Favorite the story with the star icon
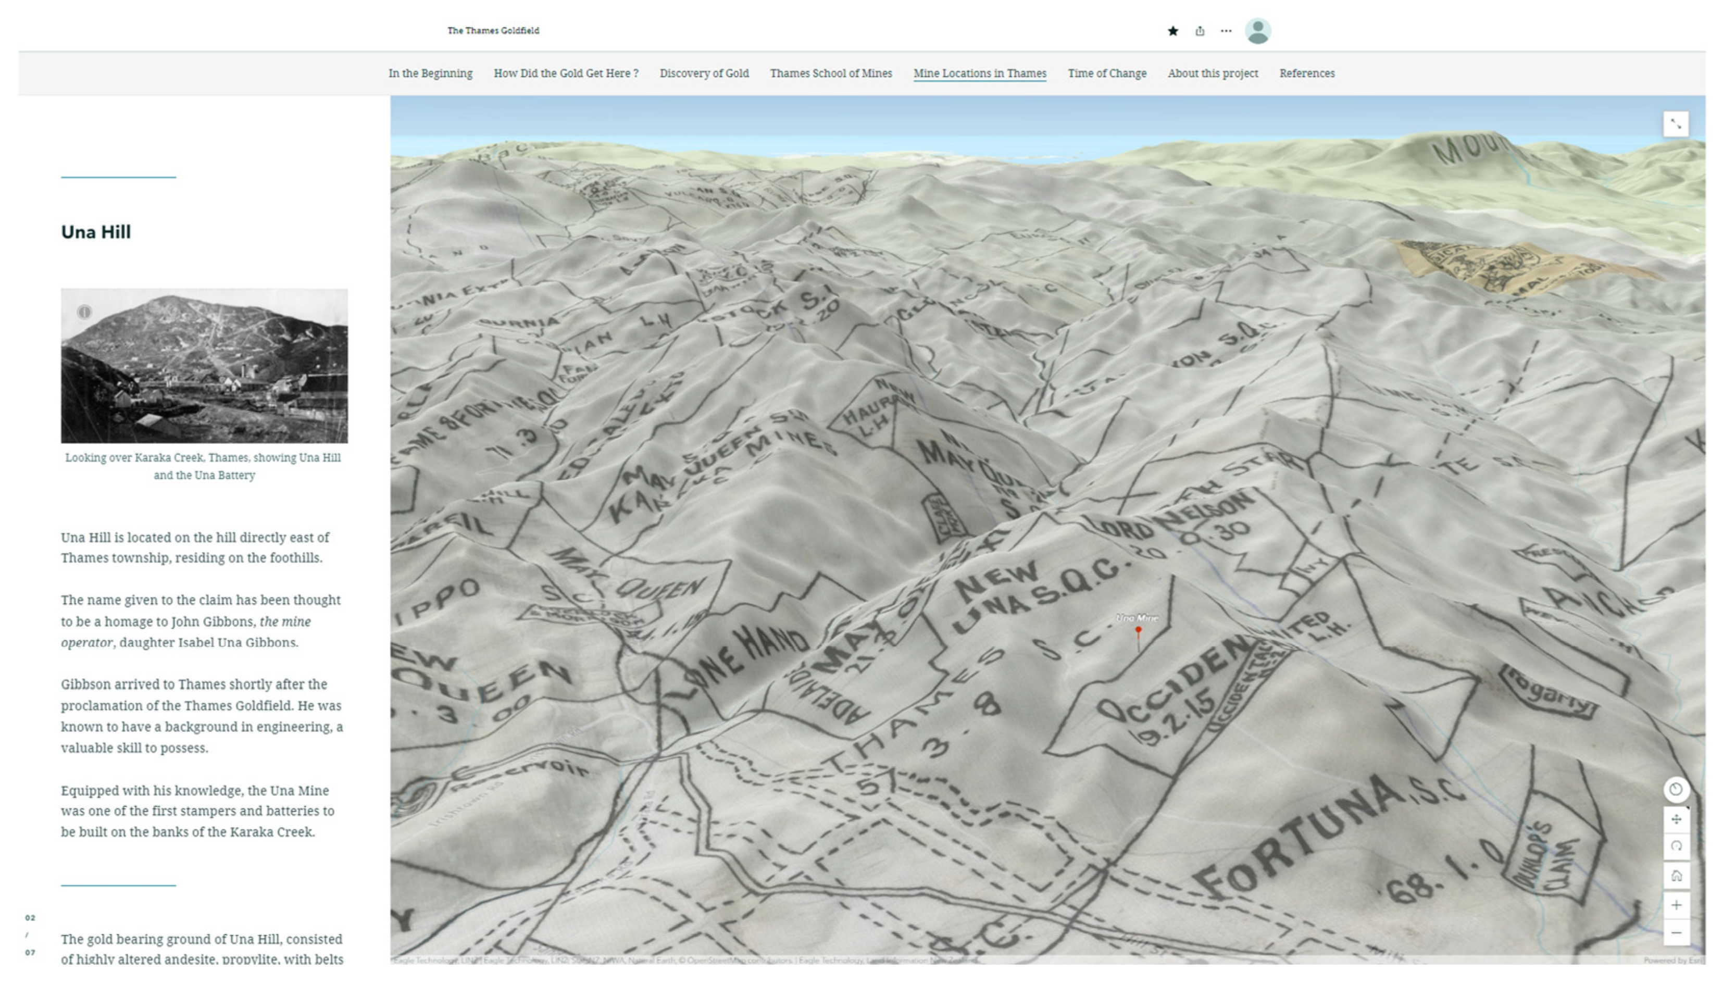 [x=1173, y=31]
